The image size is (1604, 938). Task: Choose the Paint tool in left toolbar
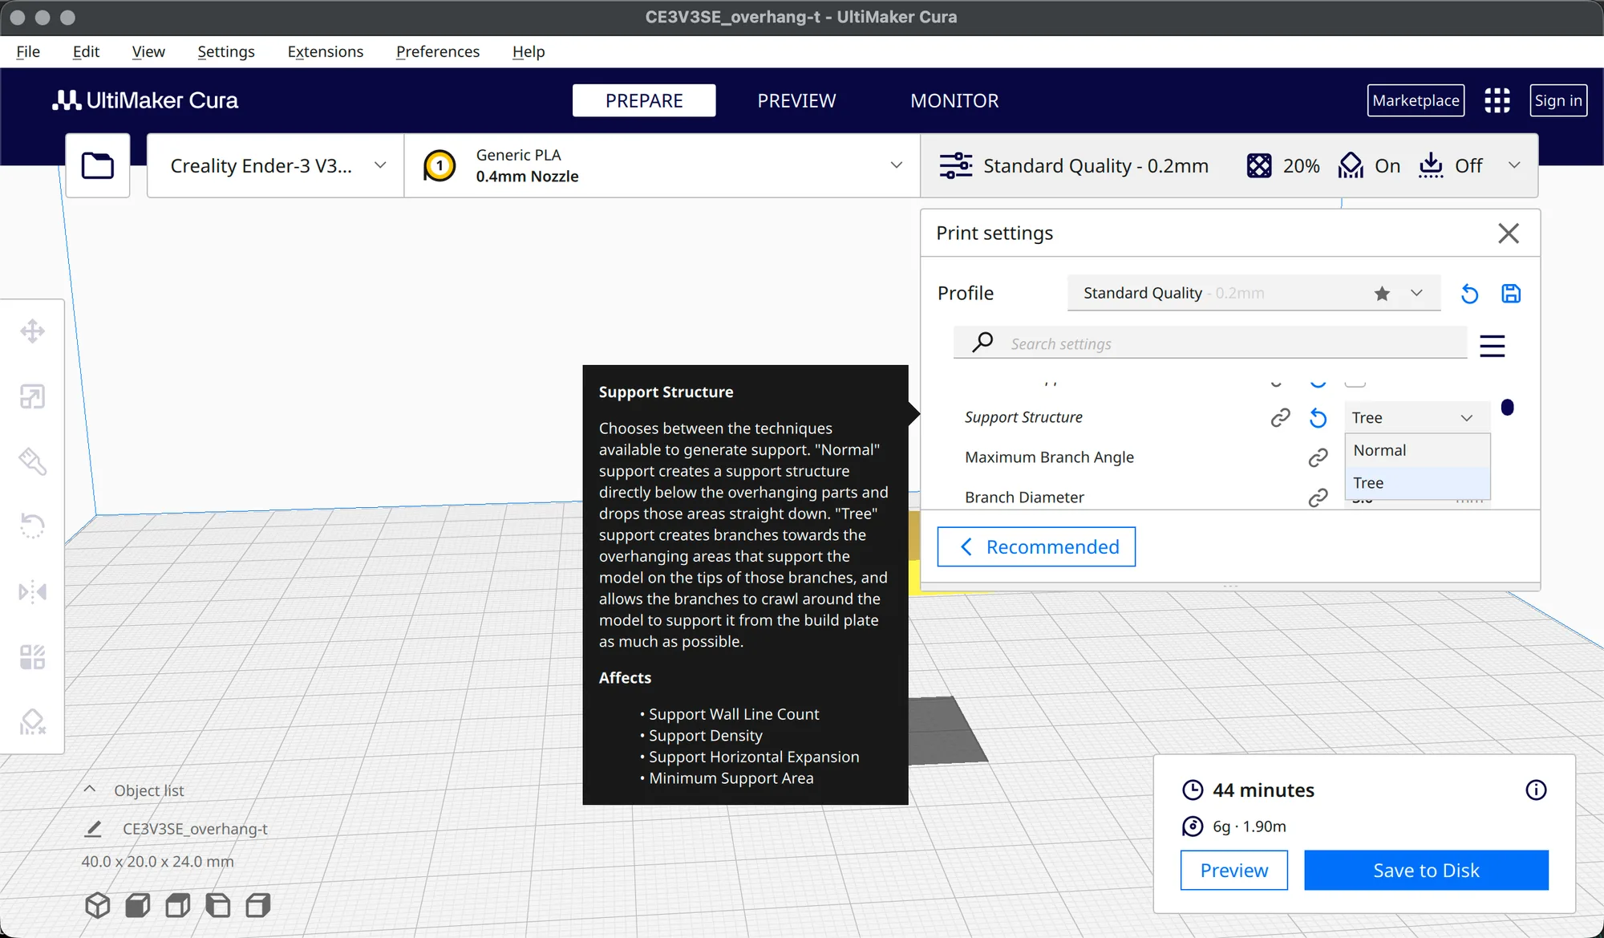tap(32, 461)
